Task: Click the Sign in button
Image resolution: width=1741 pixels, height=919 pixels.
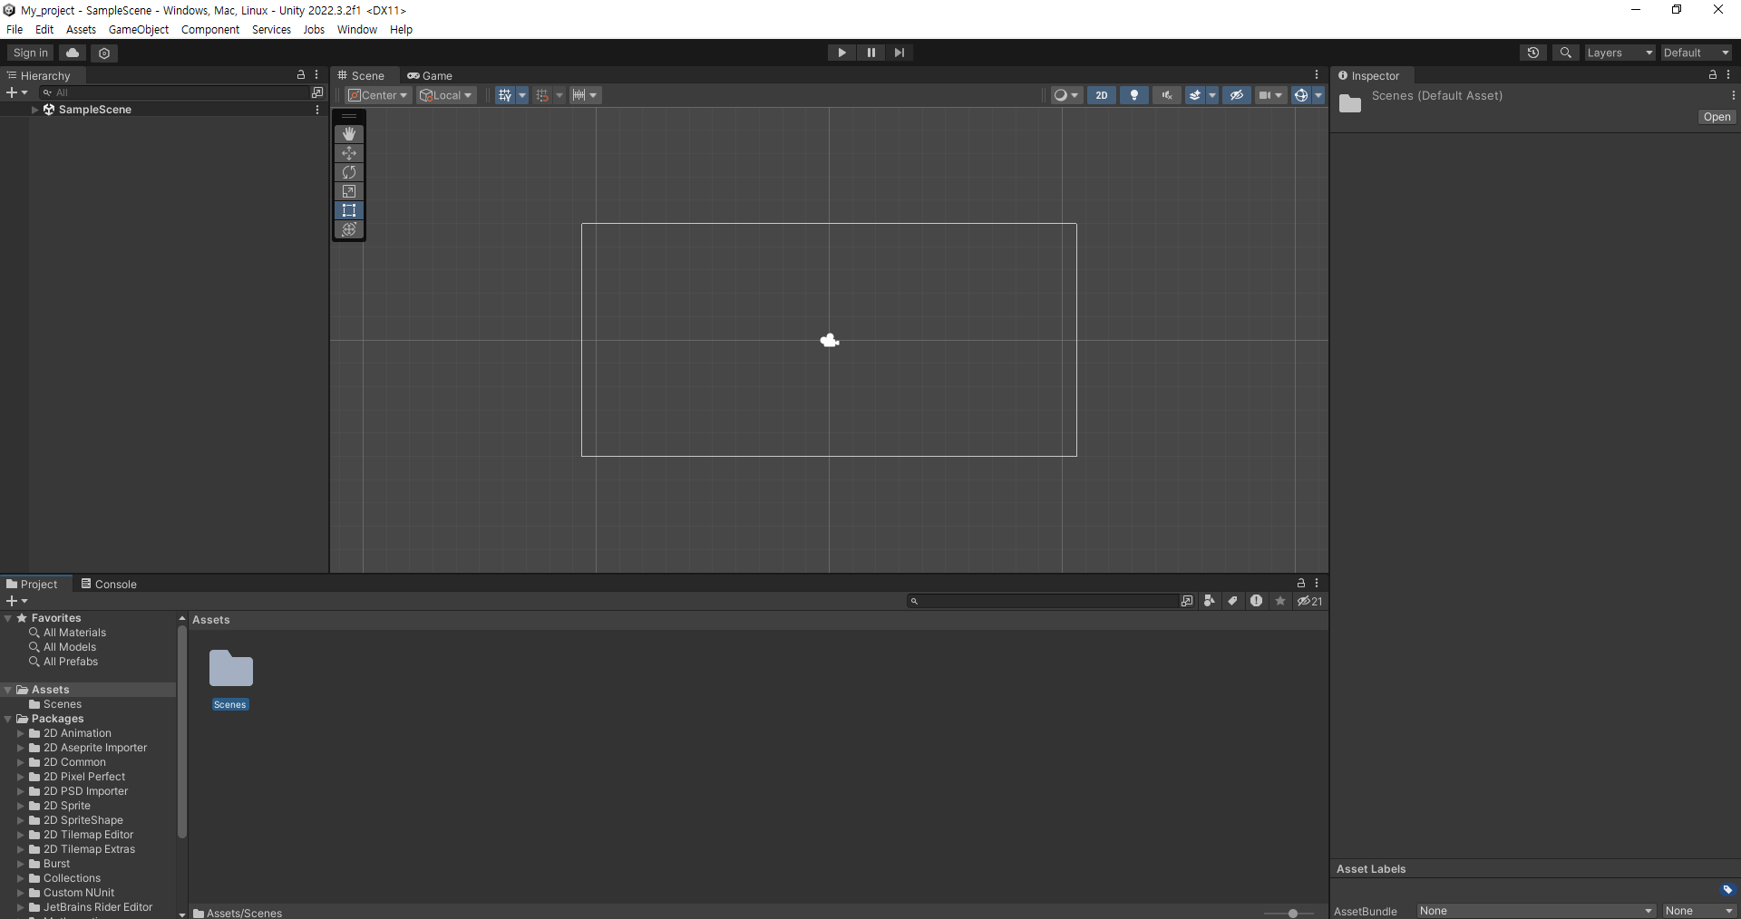Action: click(31, 53)
